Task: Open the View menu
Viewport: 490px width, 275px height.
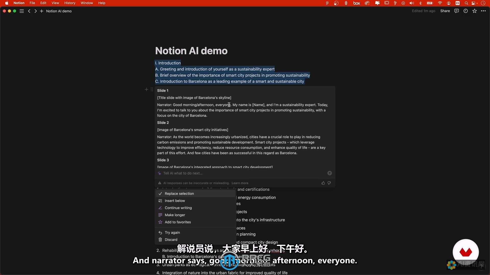Action: point(55,3)
